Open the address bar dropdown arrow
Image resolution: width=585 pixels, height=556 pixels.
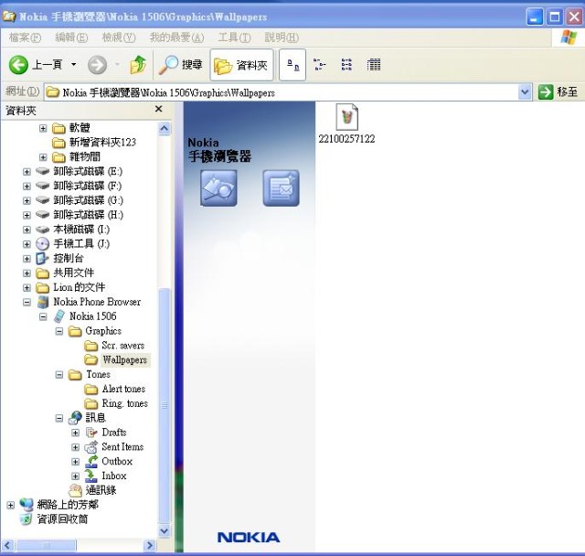coord(525,91)
